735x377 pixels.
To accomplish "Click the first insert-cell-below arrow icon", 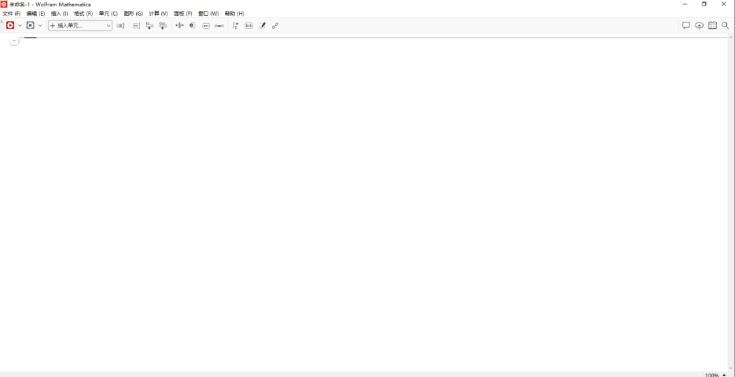I will 150,26.
